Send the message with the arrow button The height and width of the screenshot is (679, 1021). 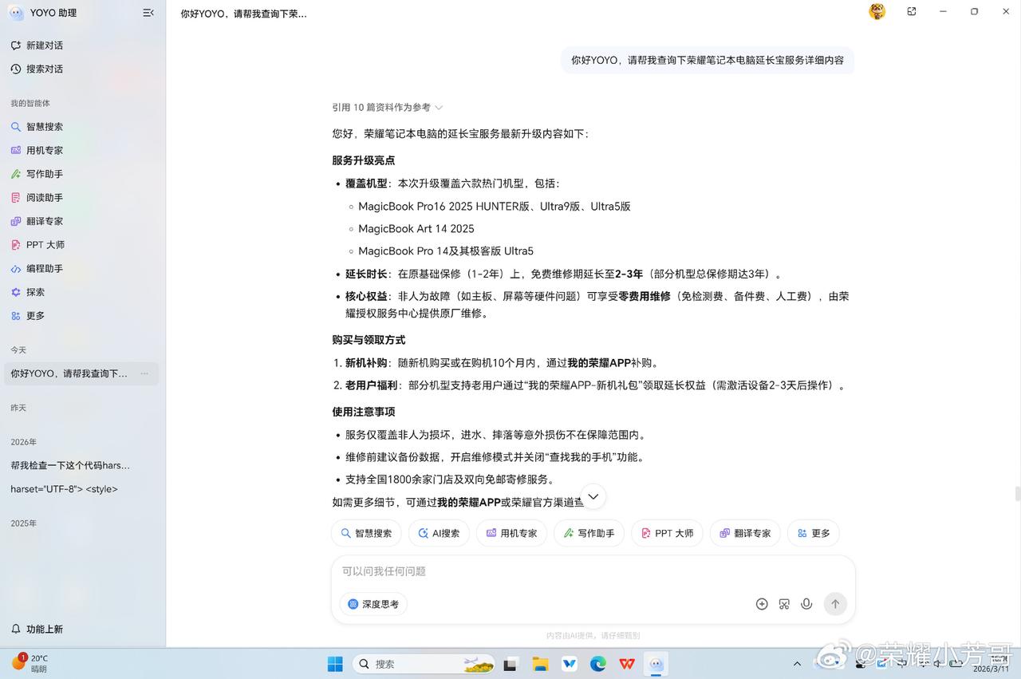[x=835, y=604]
